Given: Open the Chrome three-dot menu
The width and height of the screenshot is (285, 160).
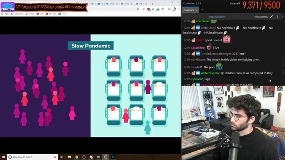Looking at the screenshot, I should coord(179,9).
